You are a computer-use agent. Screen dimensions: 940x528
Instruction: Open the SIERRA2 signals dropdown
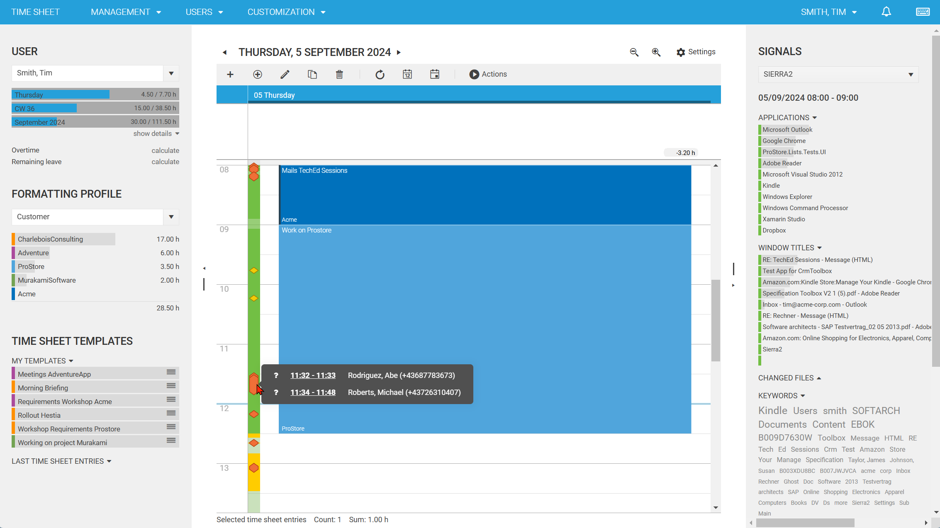(911, 75)
